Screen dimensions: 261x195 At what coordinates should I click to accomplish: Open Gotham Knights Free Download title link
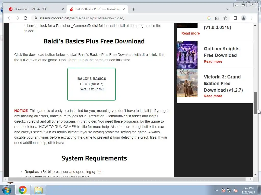tap(221, 52)
